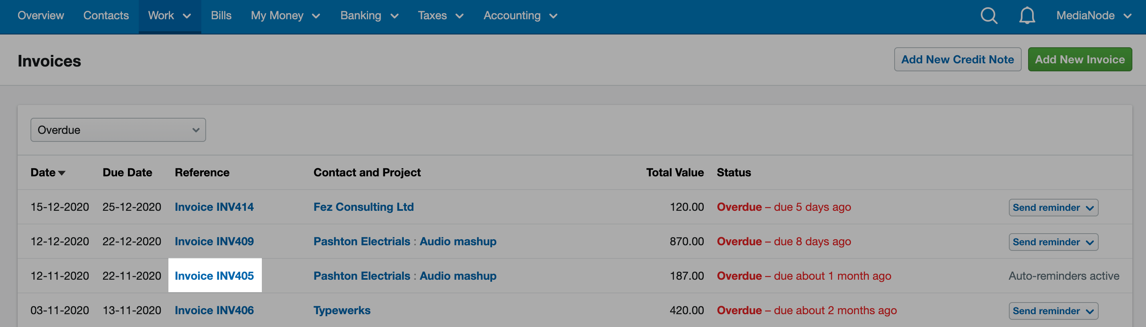Open the Overdue filter dropdown
This screenshot has width=1146, height=327.
118,130
